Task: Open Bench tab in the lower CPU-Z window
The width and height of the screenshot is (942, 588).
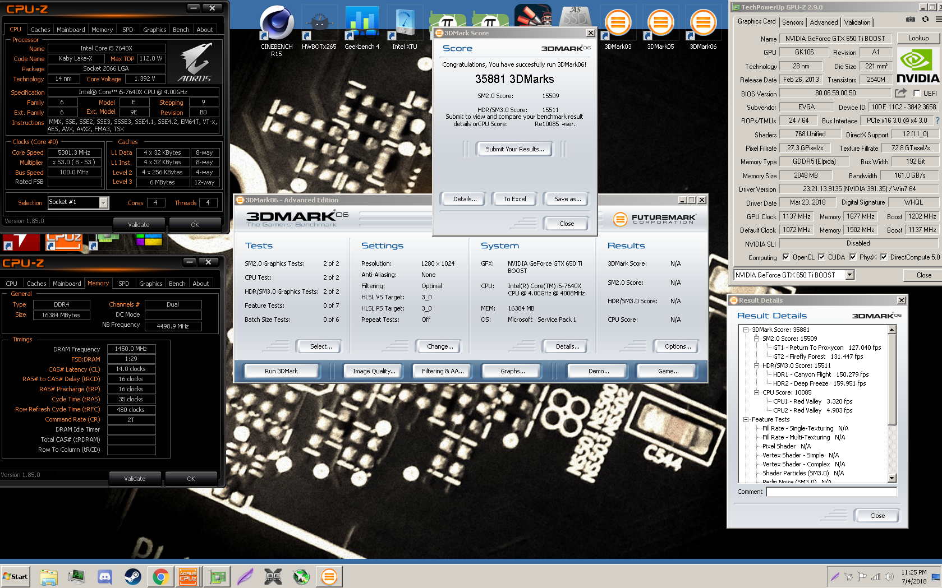Action: tap(177, 284)
